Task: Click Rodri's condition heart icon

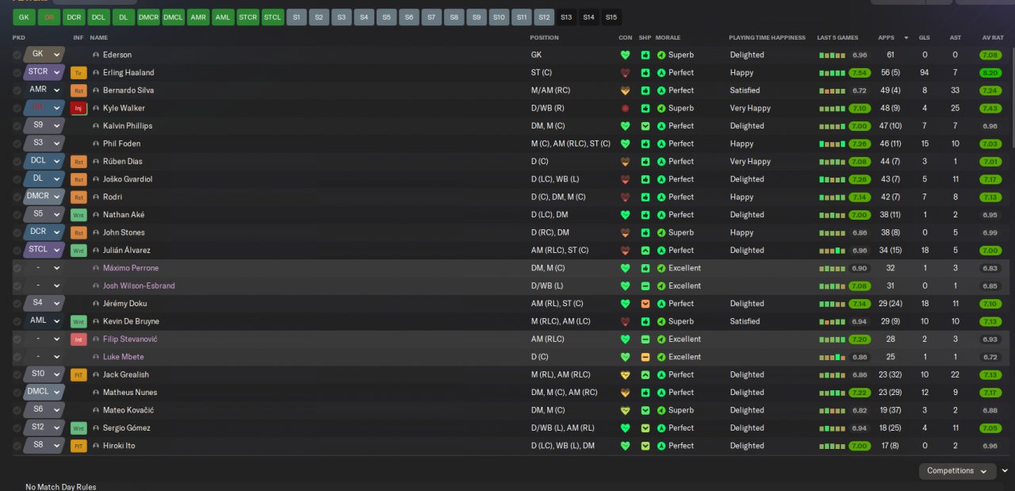Action: point(625,197)
